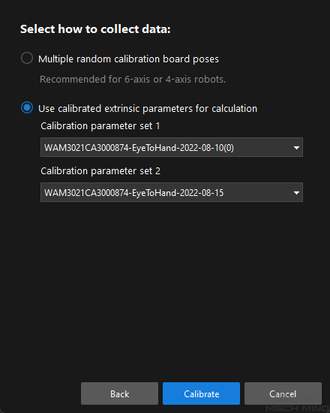Click the 'Calibration parameter set 1' label
330x413 pixels.
[100, 126]
